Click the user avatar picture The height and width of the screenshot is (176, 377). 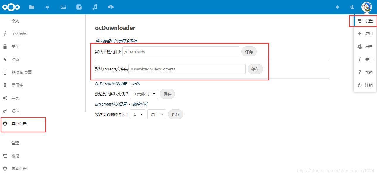[x=366, y=7]
